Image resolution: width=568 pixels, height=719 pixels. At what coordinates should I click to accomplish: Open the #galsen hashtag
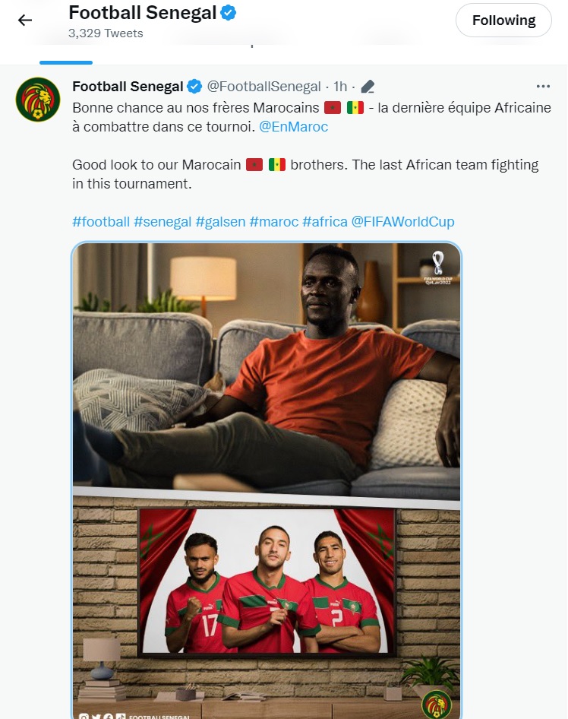pyautogui.click(x=220, y=221)
